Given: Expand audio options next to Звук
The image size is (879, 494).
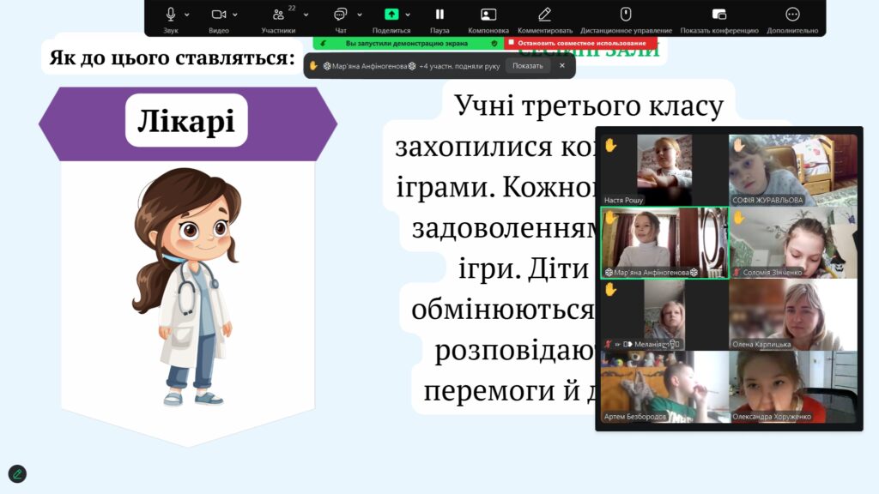Looking at the screenshot, I should (x=185, y=14).
